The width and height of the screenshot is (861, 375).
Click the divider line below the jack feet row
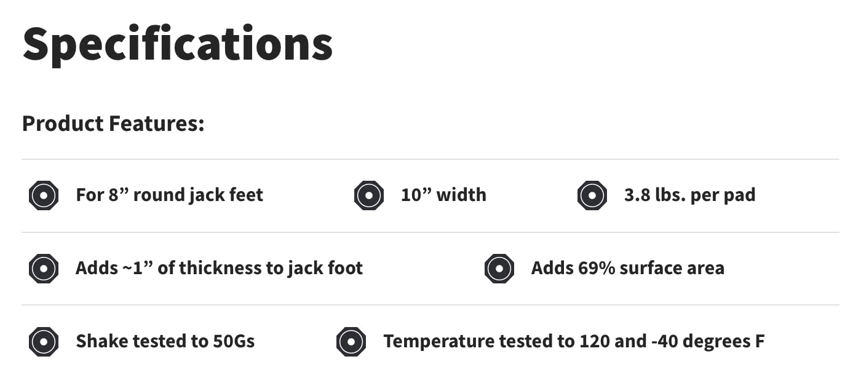click(x=430, y=232)
